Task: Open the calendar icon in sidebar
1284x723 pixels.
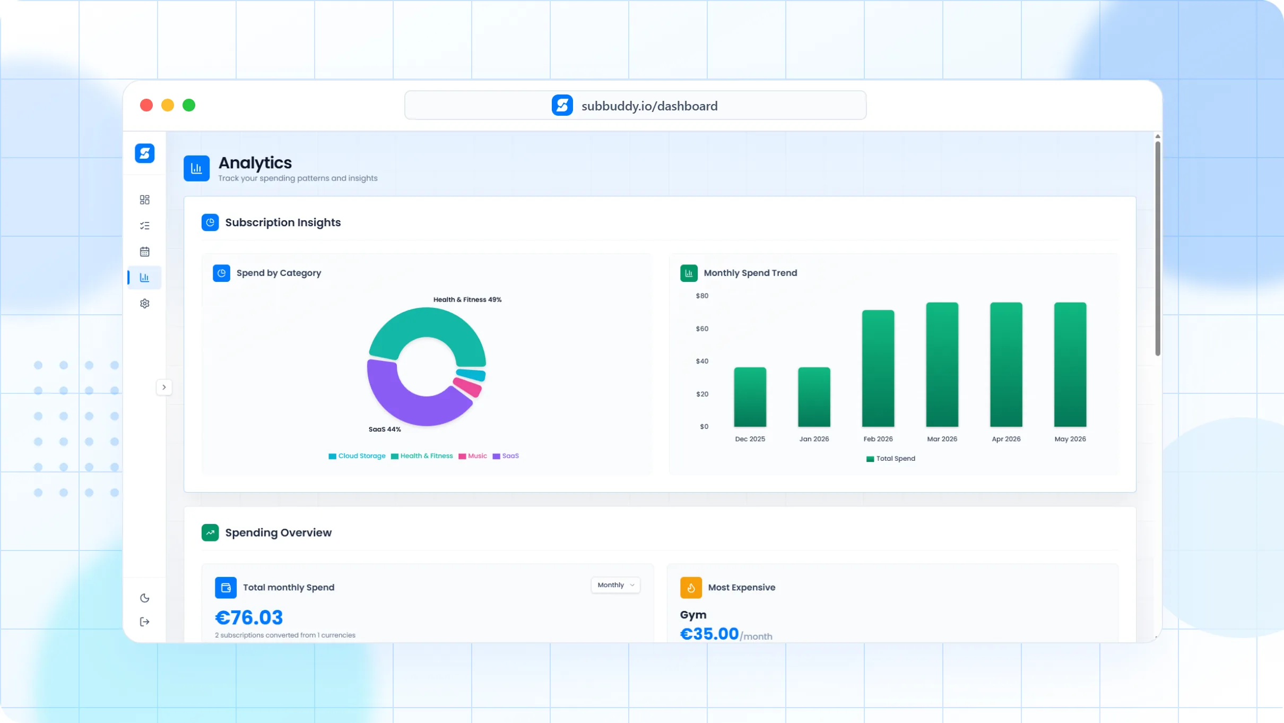Action: 144,252
